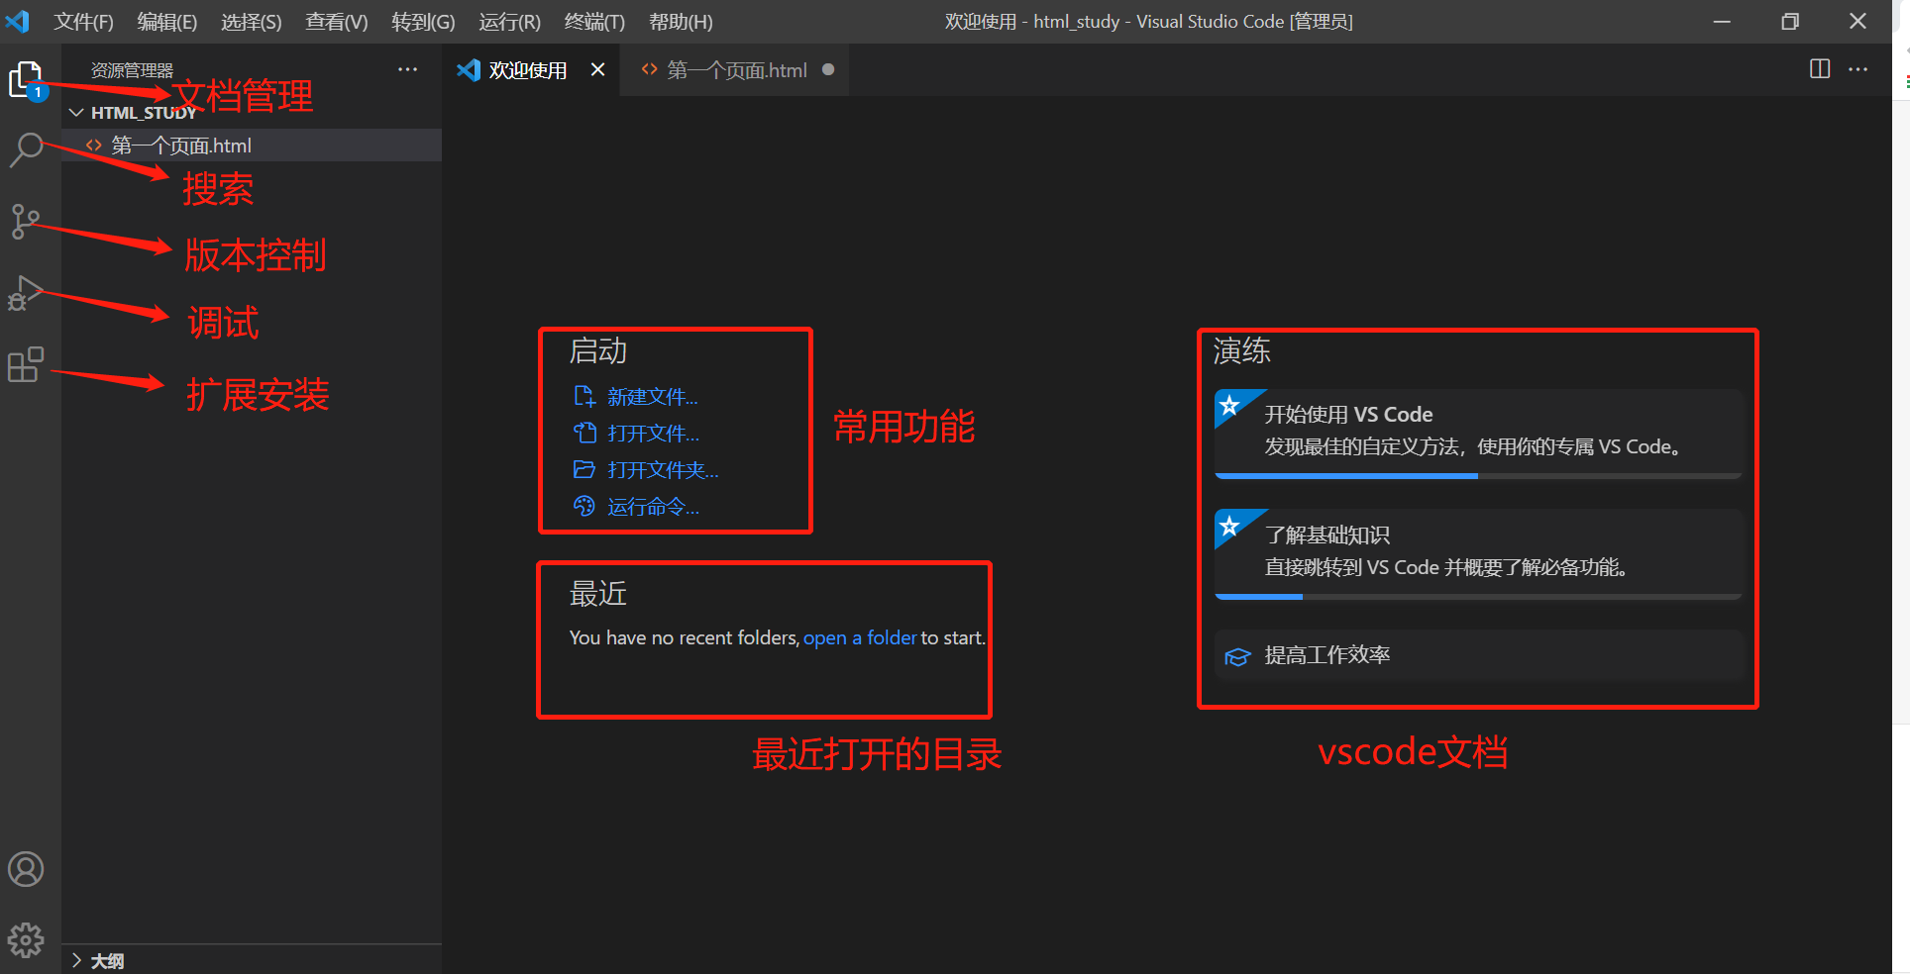
Task: Open the Run and Debug view icon
Action: click(x=26, y=293)
